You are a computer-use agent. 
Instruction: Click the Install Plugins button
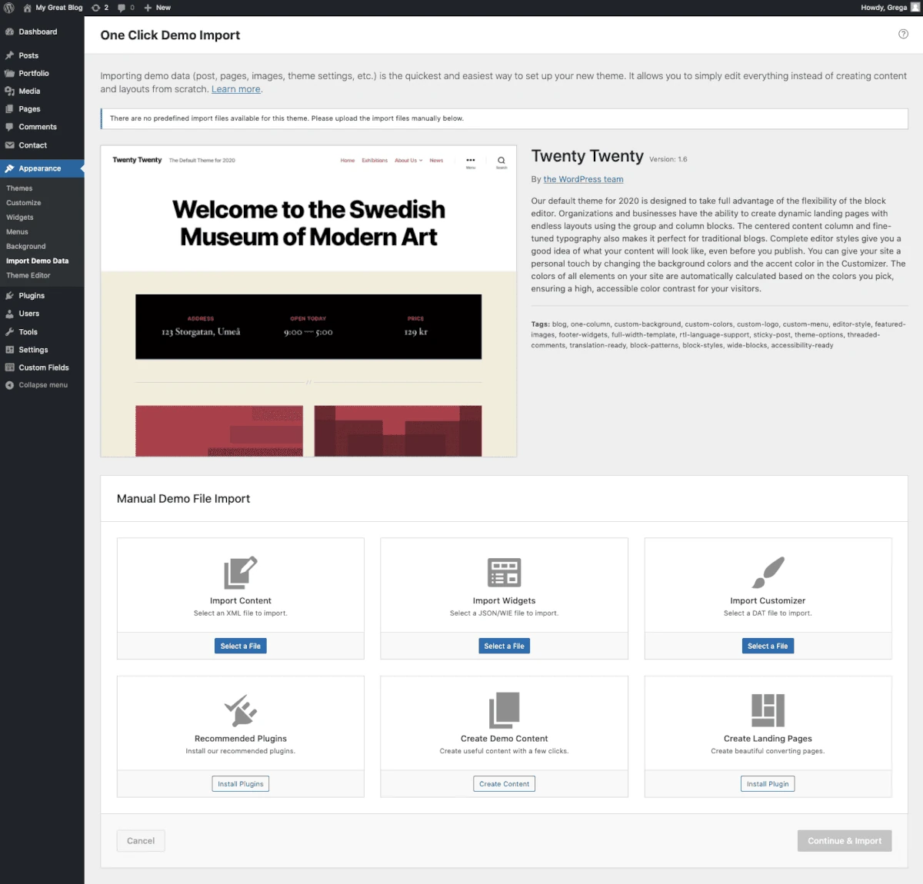pyautogui.click(x=241, y=784)
